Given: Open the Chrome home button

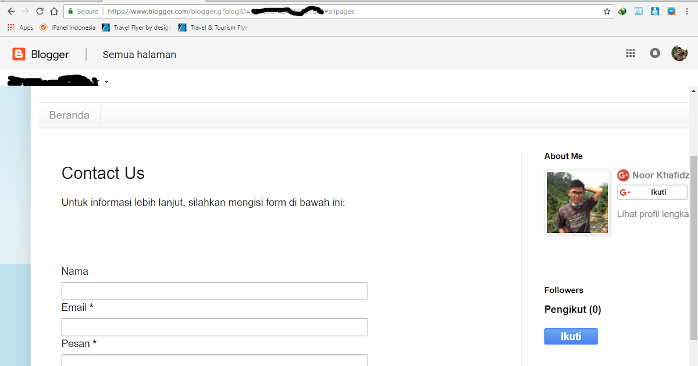Looking at the screenshot, I should [x=54, y=10].
